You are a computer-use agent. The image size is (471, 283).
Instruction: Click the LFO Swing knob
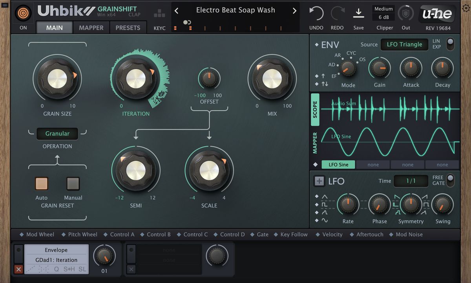point(442,204)
